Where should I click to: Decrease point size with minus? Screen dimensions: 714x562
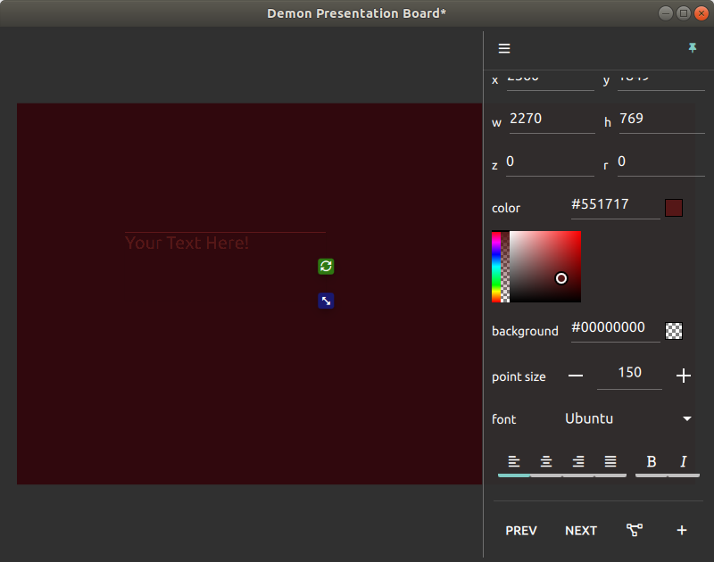click(x=576, y=376)
